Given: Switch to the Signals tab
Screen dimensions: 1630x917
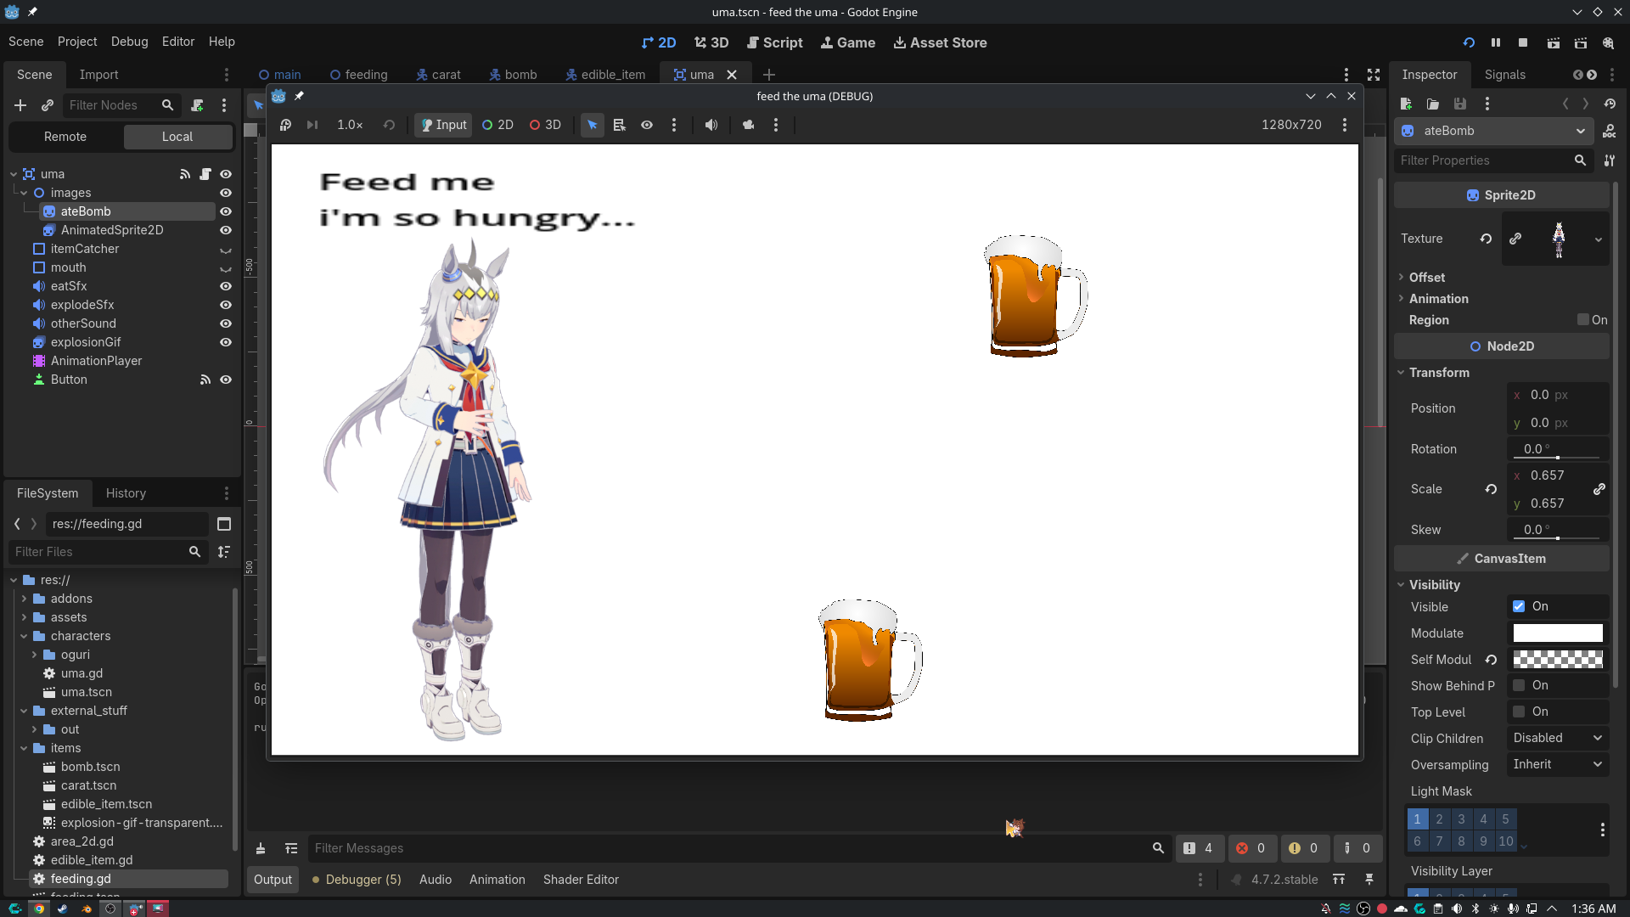Looking at the screenshot, I should click(x=1504, y=75).
